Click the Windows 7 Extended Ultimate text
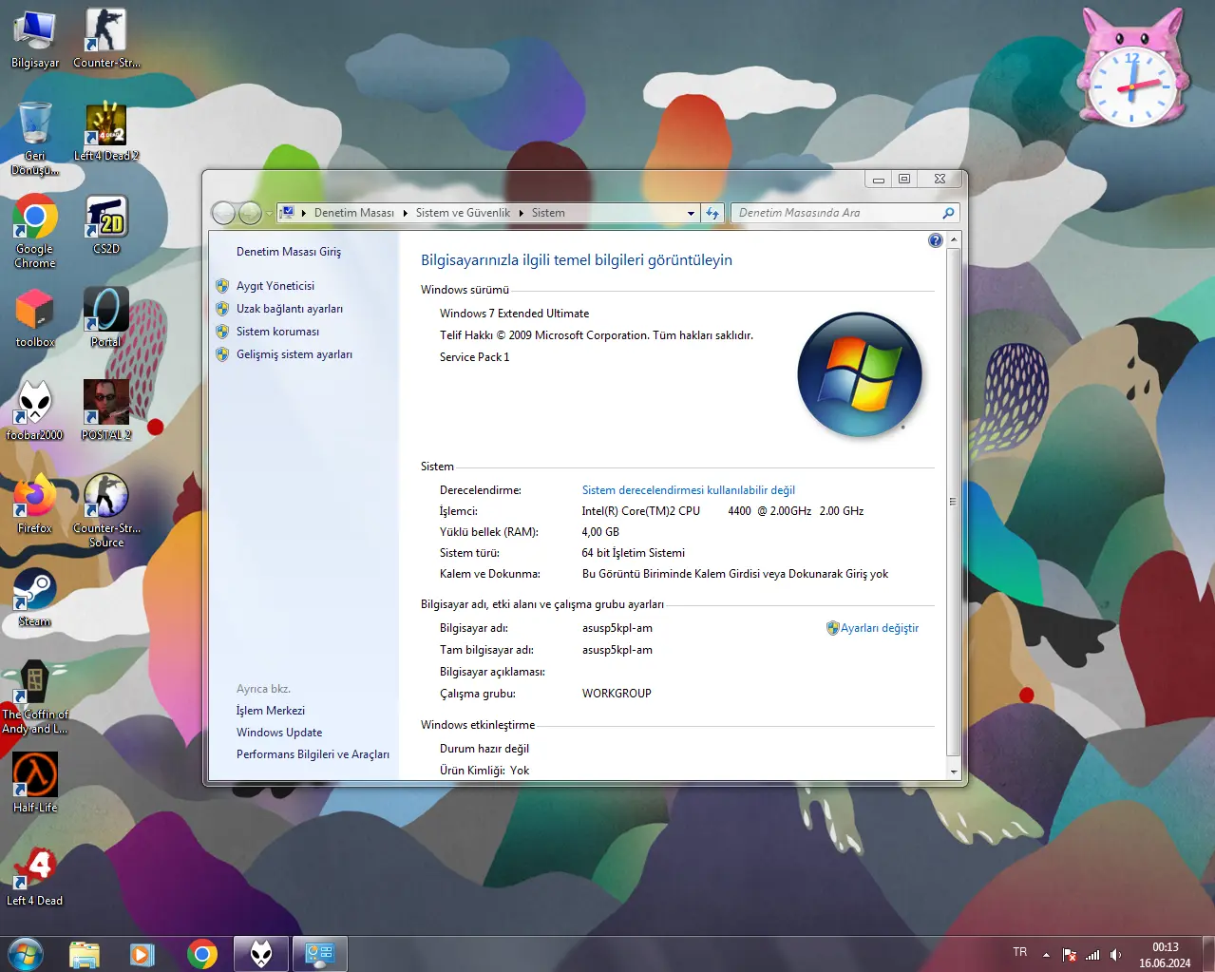This screenshot has width=1215, height=972. 514,314
